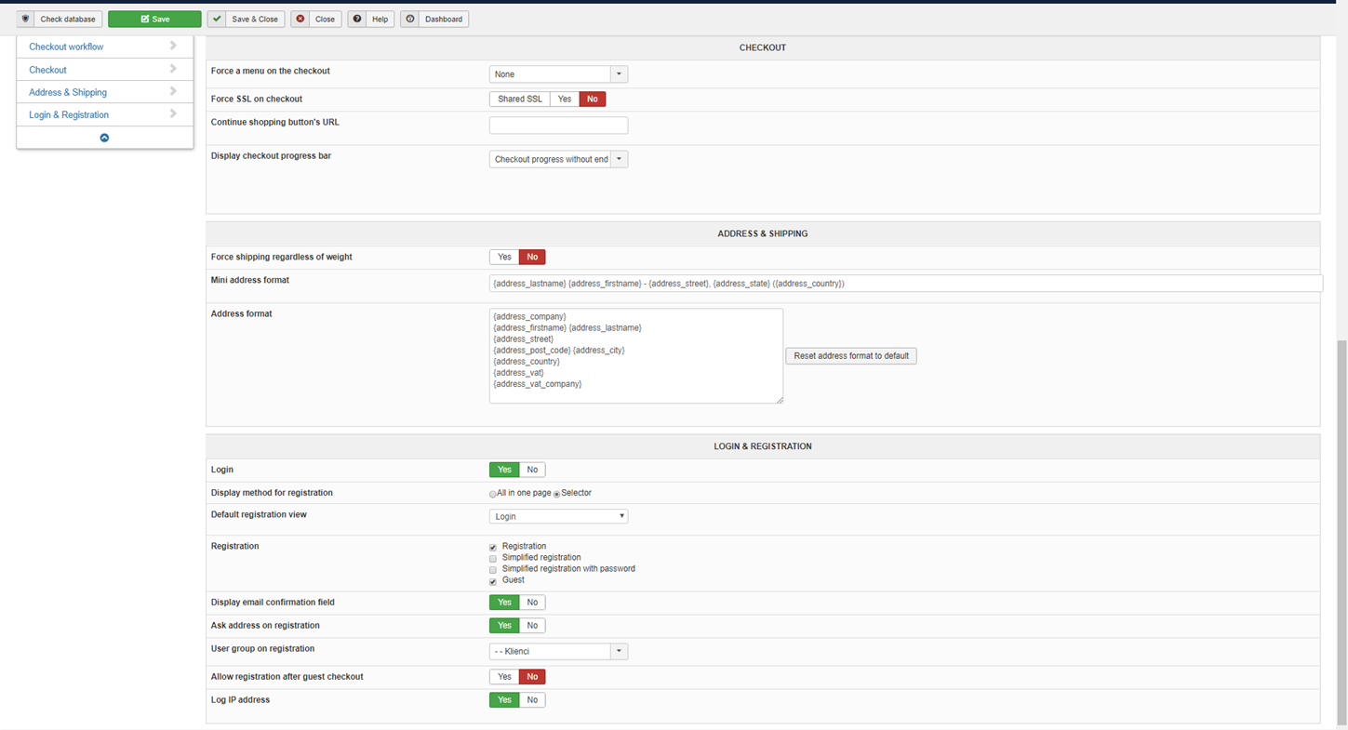Jump to the Checkout sidebar section

(104, 70)
